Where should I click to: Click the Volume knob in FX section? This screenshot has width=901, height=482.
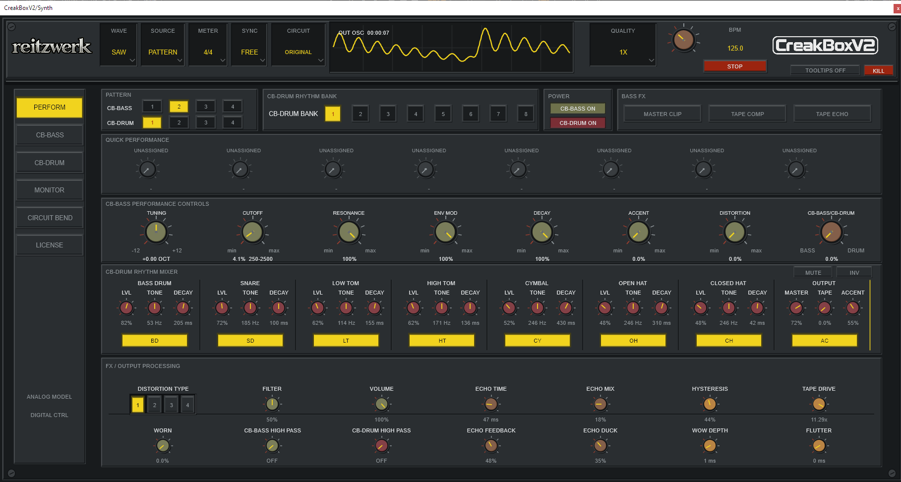click(381, 405)
